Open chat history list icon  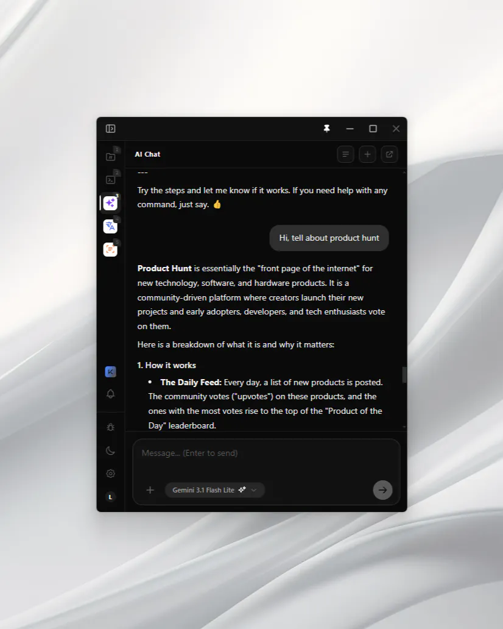(345, 154)
